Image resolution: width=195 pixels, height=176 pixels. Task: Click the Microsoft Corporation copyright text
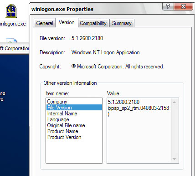(118, 67)
